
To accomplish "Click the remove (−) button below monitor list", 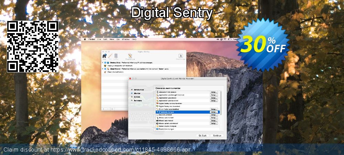I will click(x=108, y=109).
